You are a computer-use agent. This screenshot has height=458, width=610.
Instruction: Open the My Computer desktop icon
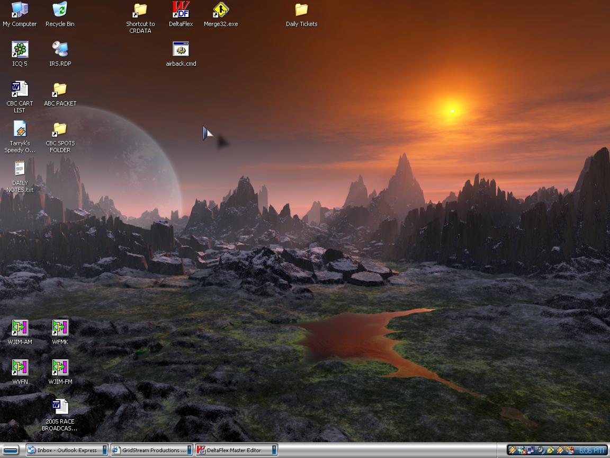(20, 10)
